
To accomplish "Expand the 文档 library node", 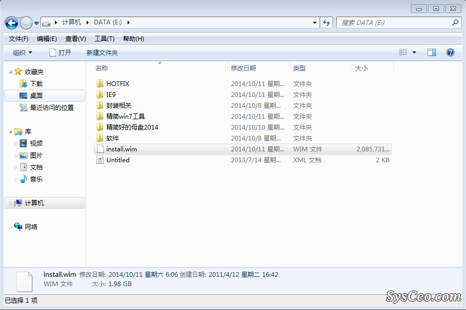I will click(x=16, y=167).
